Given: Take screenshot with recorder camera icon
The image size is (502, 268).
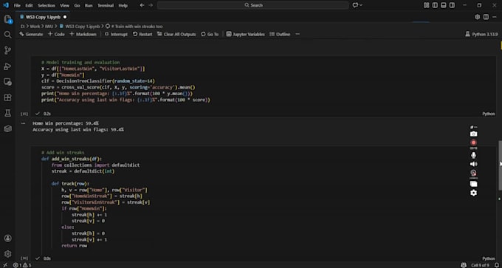Looking at the screenshot, I should (473, 134).
